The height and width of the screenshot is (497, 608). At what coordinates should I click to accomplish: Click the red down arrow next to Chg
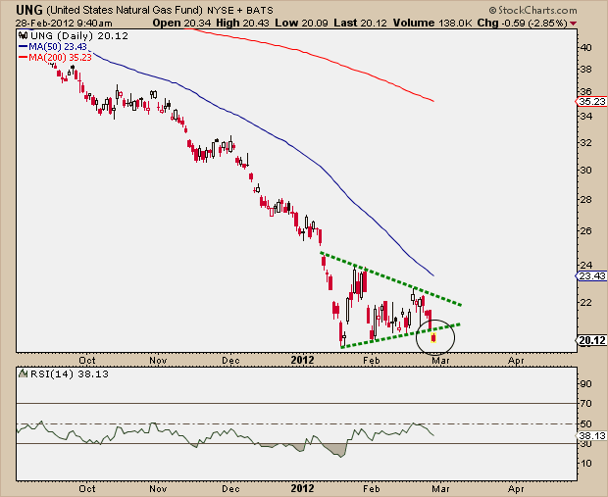pyautogui.click(x=573, y=24)
